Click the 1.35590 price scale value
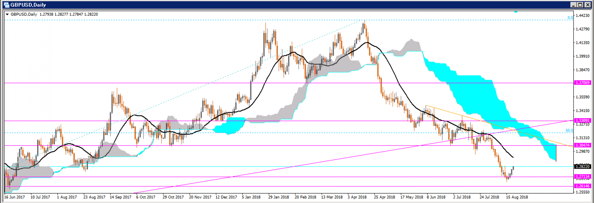The width and height of the screenshot is (594, 203). (x=582, y=97)
